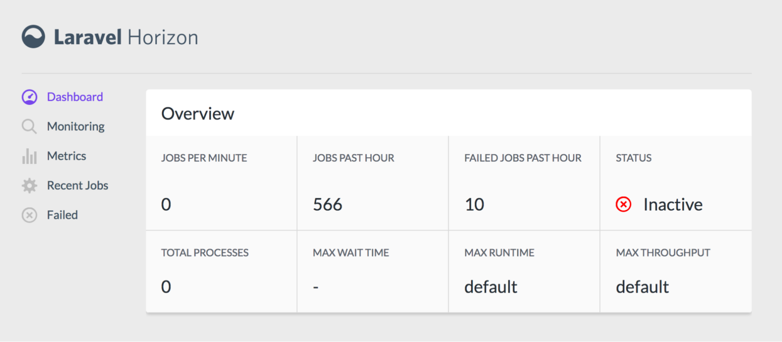Navigate to the Failed jobs list

62,215
